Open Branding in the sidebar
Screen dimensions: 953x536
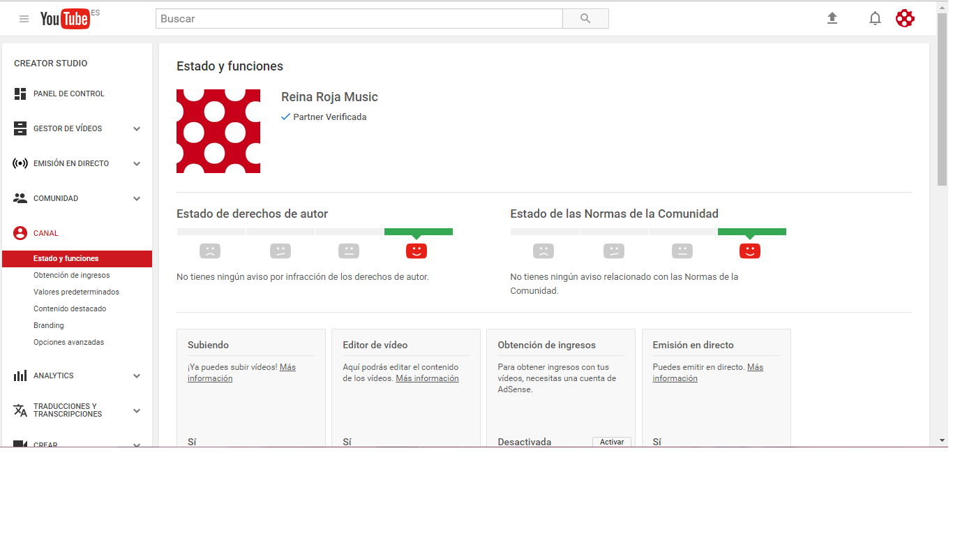coord(48,325)
